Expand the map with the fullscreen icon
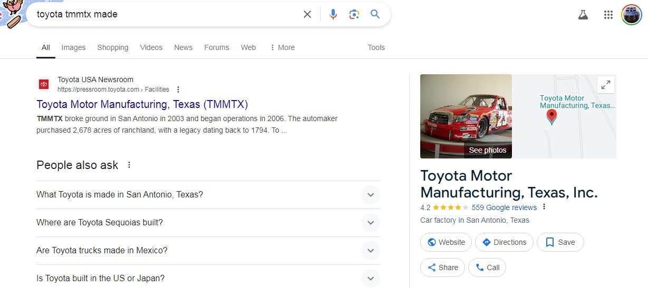This screenshot has height=288, width=648. 606,84
